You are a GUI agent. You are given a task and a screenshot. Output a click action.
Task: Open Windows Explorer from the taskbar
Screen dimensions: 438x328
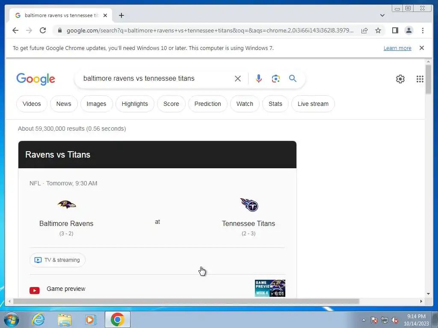pyautogui.click(x=65, y=319)
